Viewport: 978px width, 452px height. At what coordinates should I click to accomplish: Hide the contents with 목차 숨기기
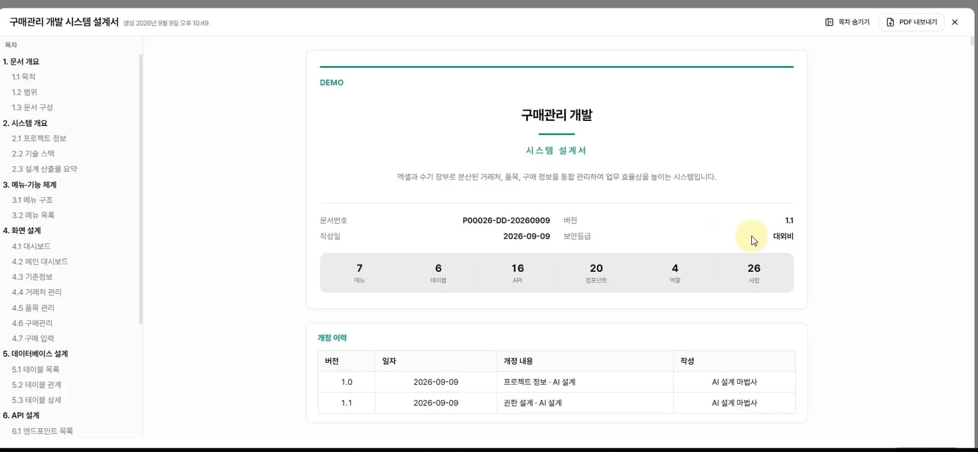[847, 22]
